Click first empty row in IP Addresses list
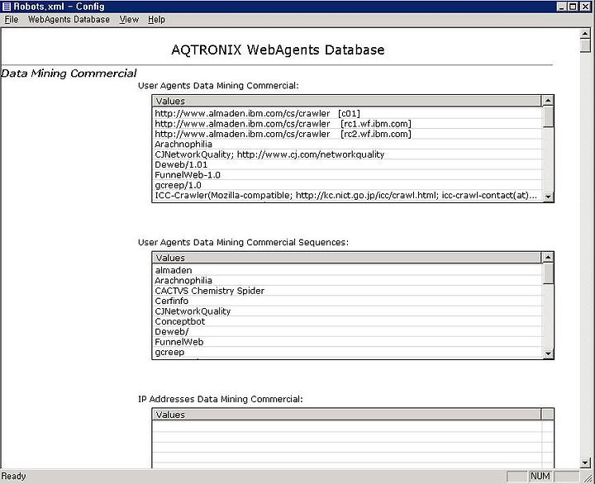The width and height of the screenshot is (595, 484). [348, 426]
